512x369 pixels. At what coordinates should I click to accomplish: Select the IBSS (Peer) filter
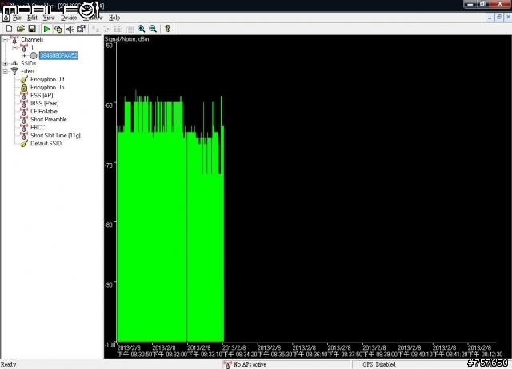tap(45, 103)
